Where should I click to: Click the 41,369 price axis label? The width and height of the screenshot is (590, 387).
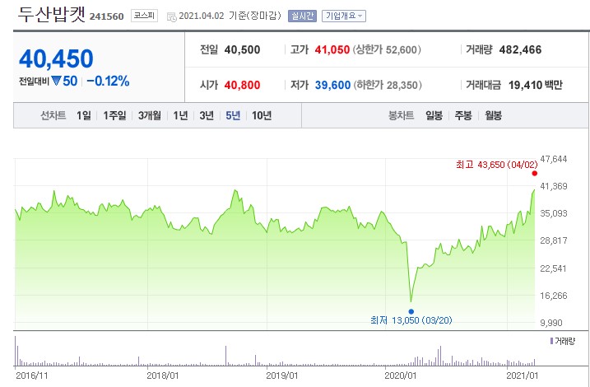tap(554, 186)
